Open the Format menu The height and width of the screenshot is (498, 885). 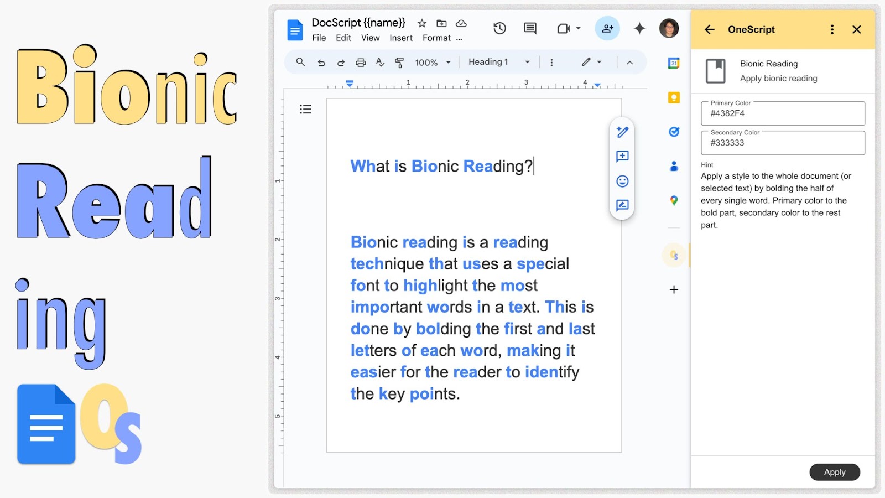437,38
